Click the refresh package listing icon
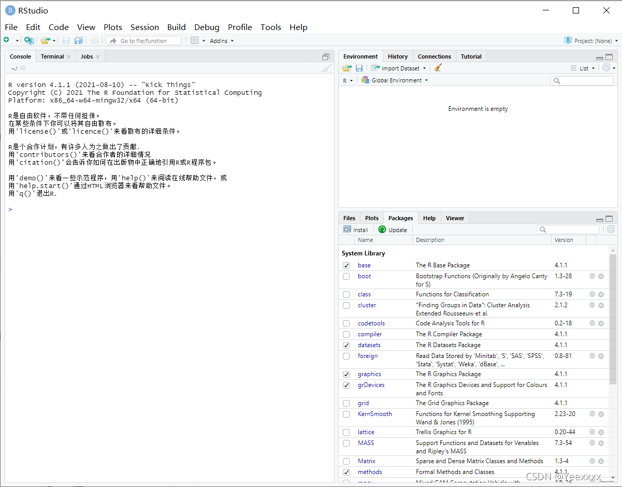The height and width of the screenshot is (487, 622). coord(611,230)
